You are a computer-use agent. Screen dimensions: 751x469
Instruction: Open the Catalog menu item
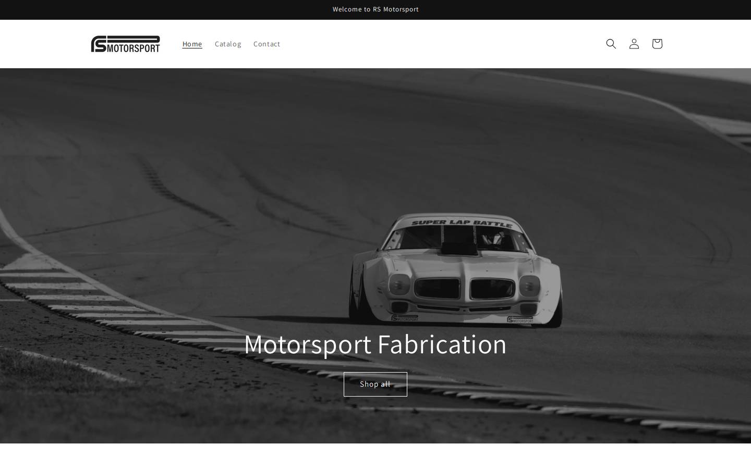pos(228,44)
